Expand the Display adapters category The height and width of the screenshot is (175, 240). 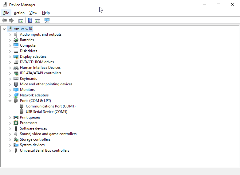point(10,56)
